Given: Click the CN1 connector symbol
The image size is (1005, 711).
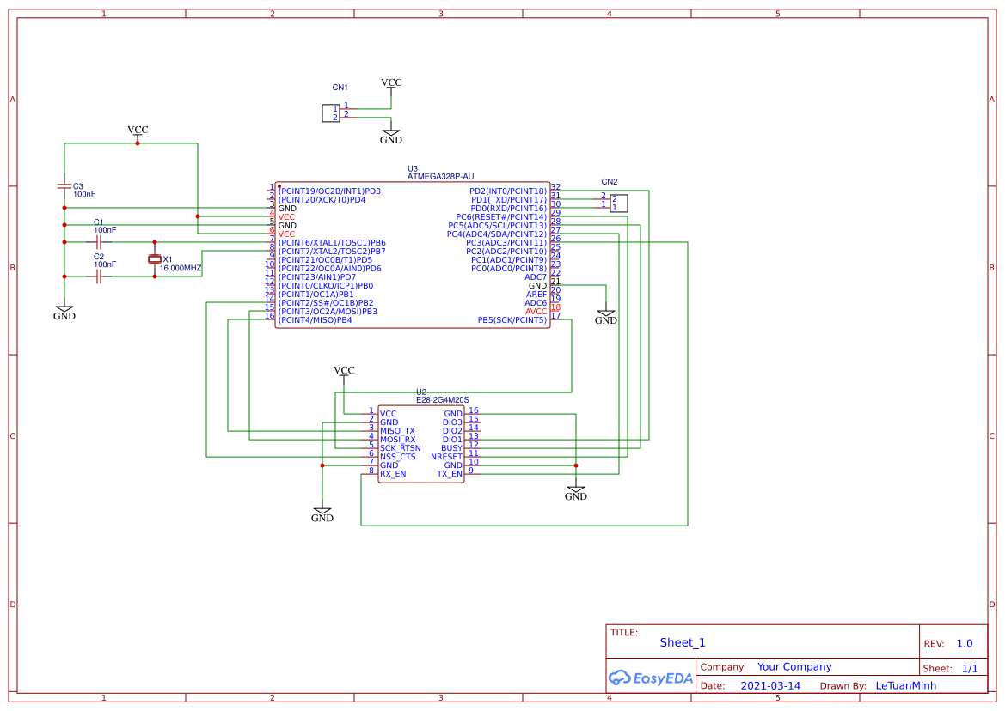Looking at the screenshot, I should coord(331,112).
